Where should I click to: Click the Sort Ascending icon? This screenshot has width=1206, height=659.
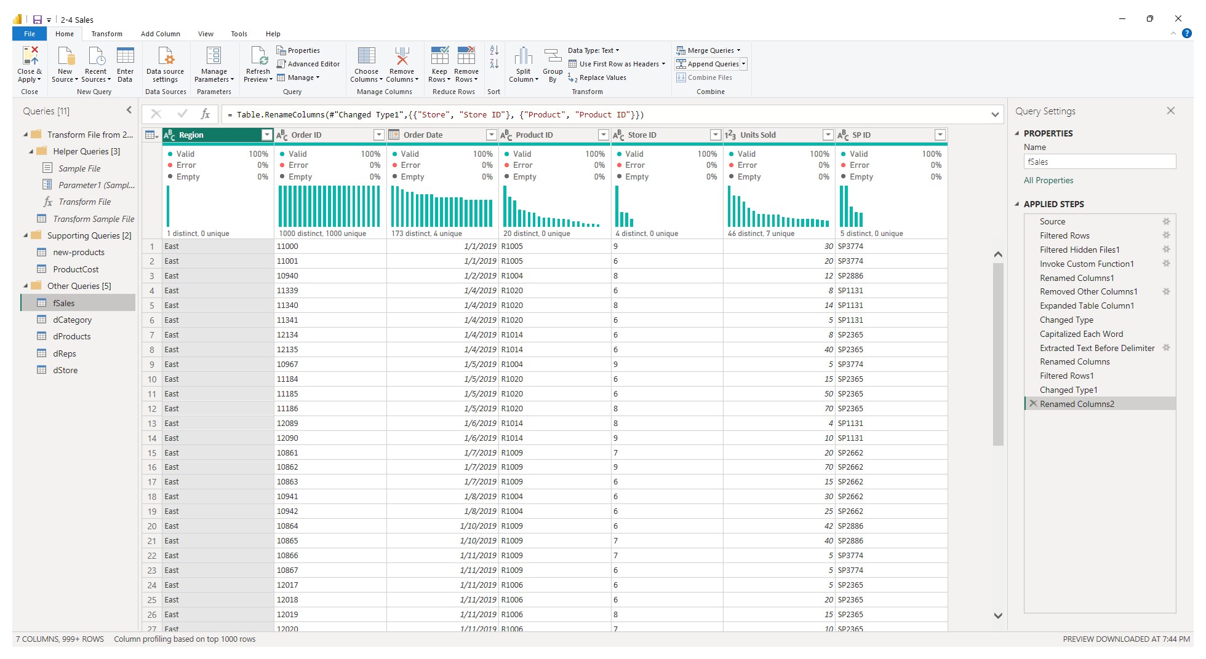494,50
